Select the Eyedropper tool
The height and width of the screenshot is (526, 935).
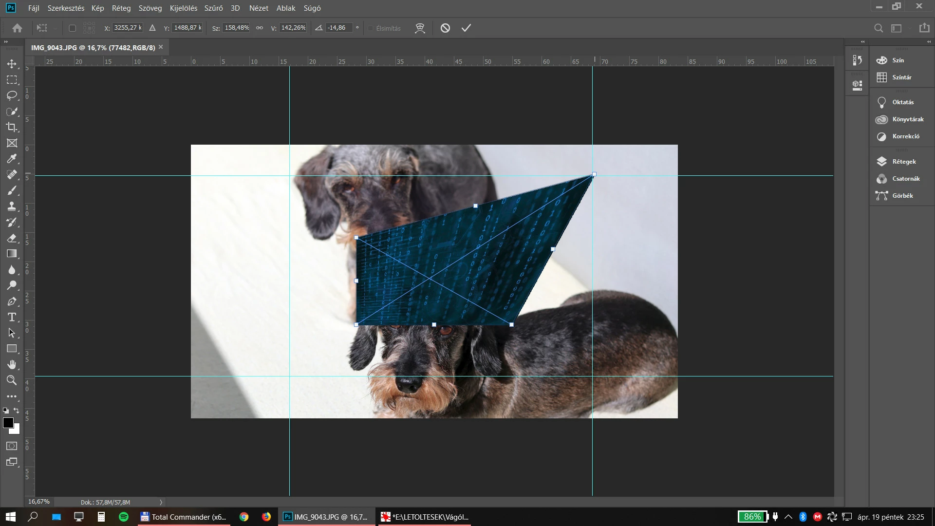(12, 159)
